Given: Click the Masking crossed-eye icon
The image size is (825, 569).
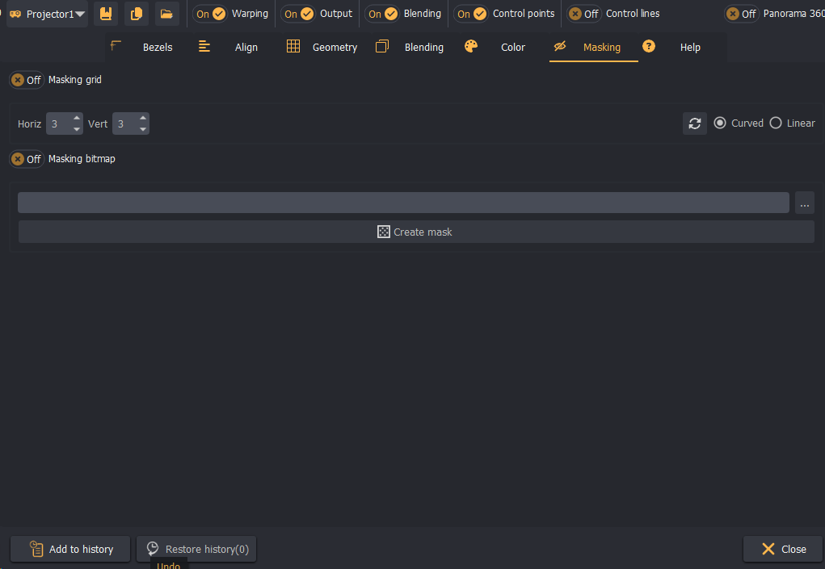Looking at the screenshot, I should click(x=560, y=46).
